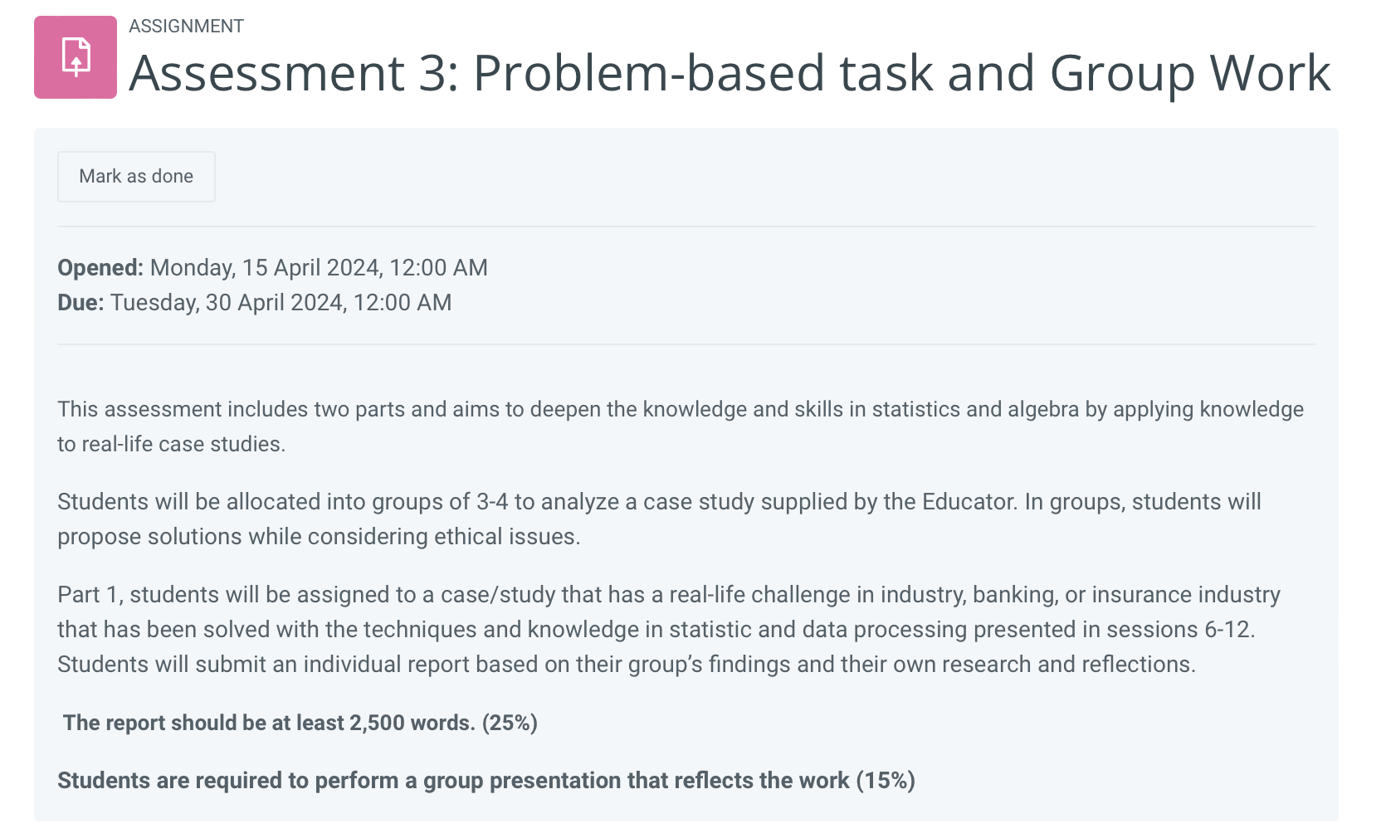Select the bold Opened label
Image resolution: width=1386 pixels, height=833 pixels.
[99, 267]
